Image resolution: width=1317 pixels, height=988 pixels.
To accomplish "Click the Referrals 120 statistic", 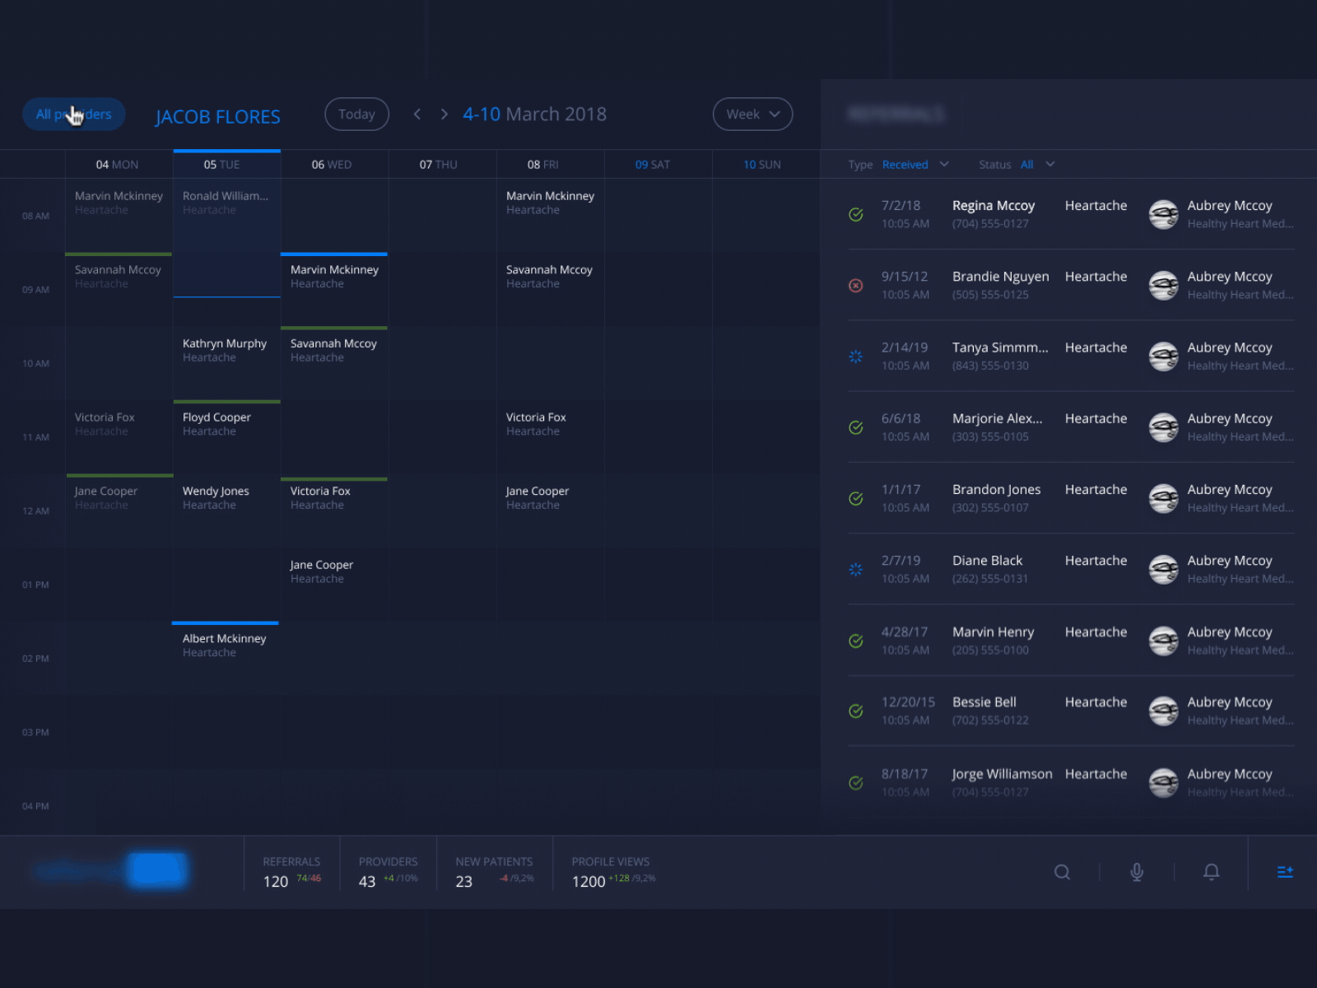I will coord(291,872).
